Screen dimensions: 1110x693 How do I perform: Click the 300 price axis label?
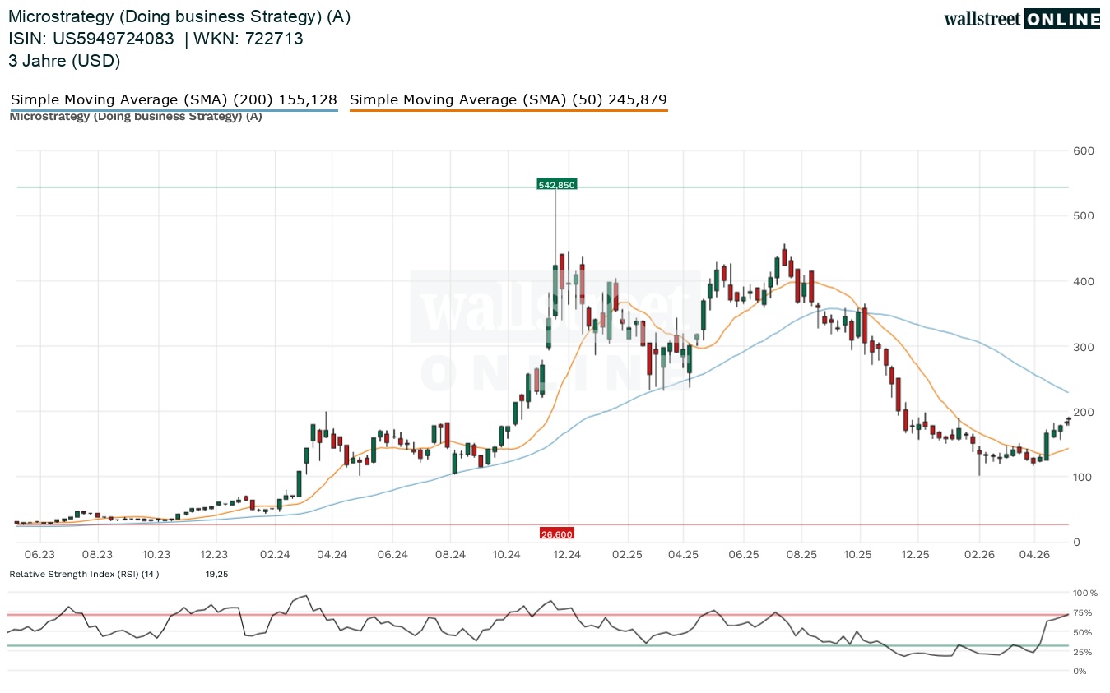pyautogui.click(x=1083, y=347)
